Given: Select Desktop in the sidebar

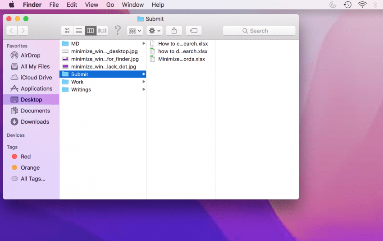Looking at the screenshot, I should click(x=31, y=100).
